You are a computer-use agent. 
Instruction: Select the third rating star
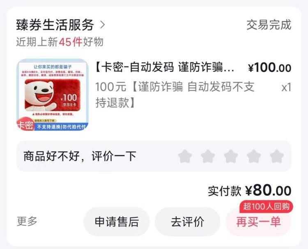coord(231,156)
